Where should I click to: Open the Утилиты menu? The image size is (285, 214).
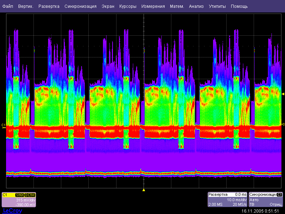(217, 6)
